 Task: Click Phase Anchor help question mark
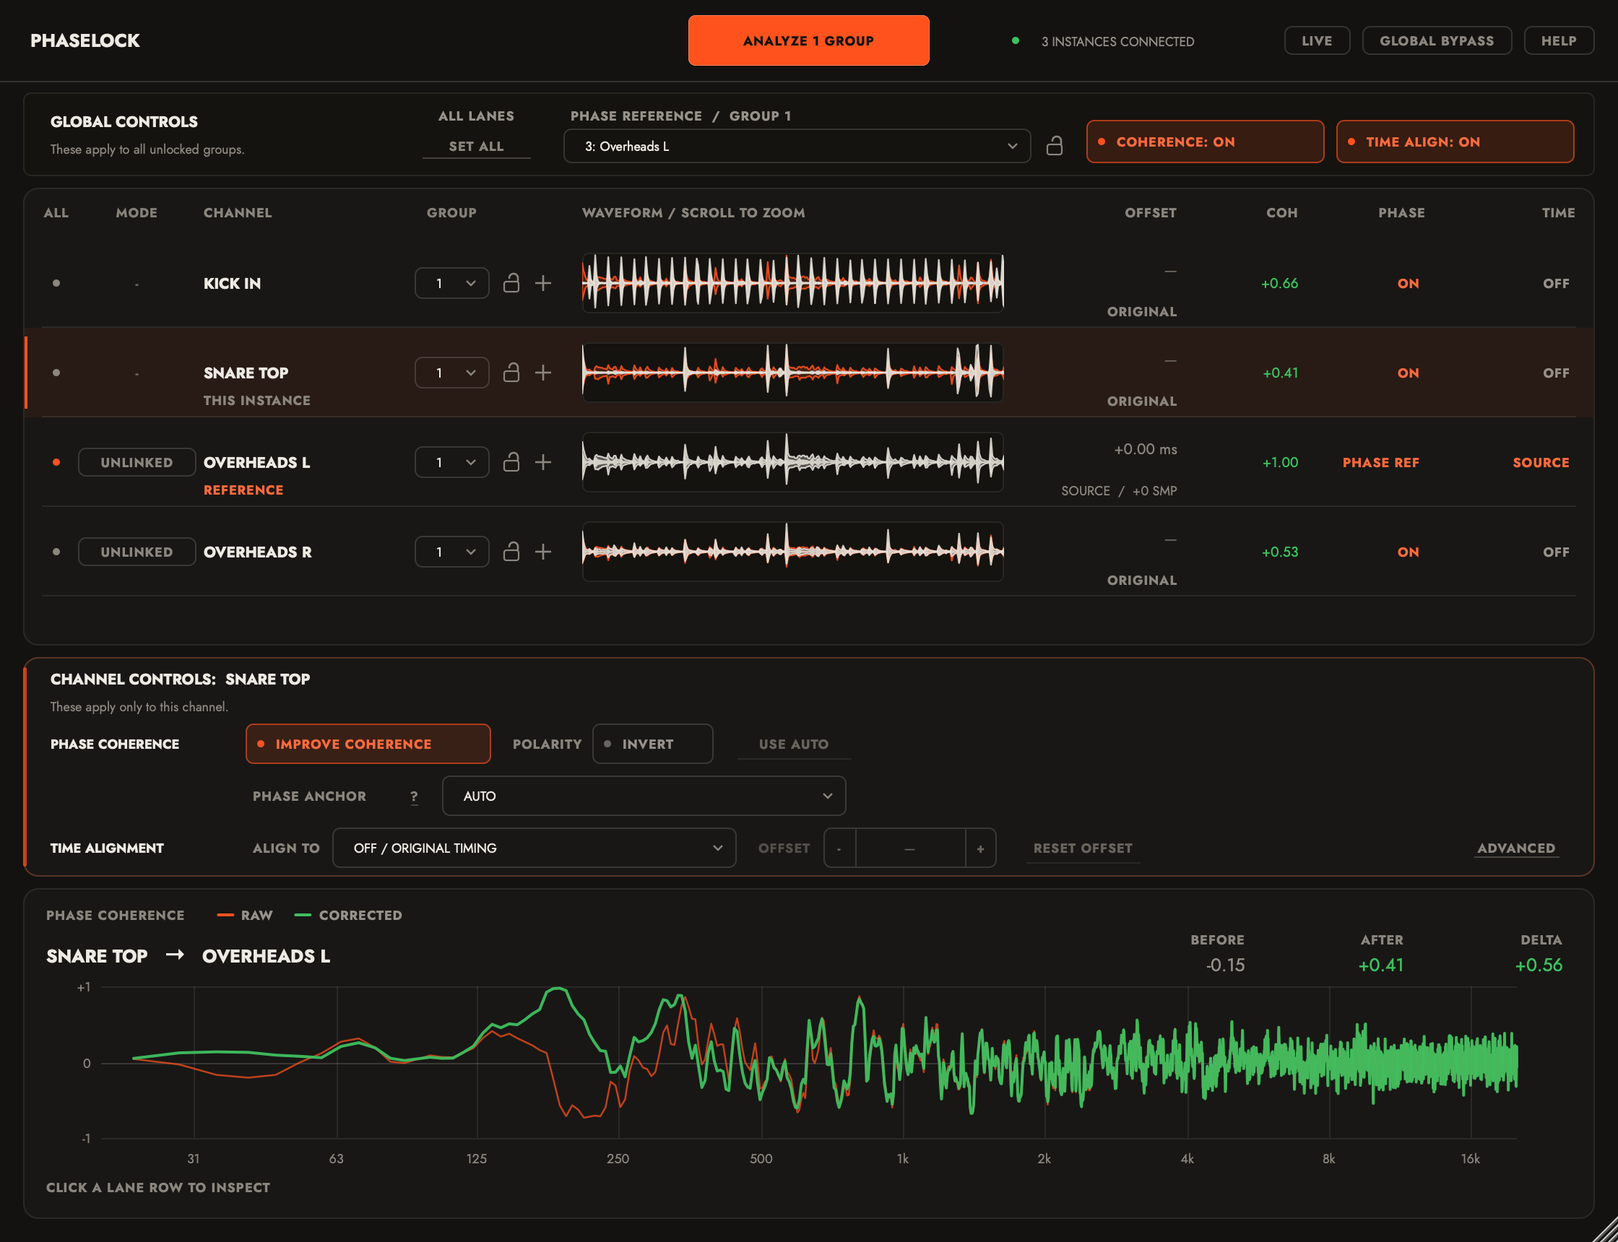(414, 796)
